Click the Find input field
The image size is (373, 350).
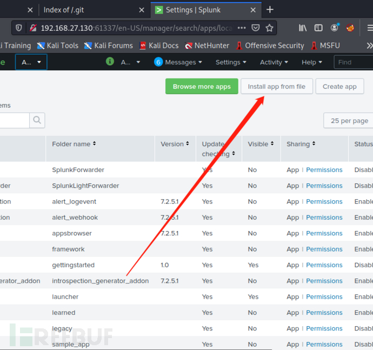354,62
